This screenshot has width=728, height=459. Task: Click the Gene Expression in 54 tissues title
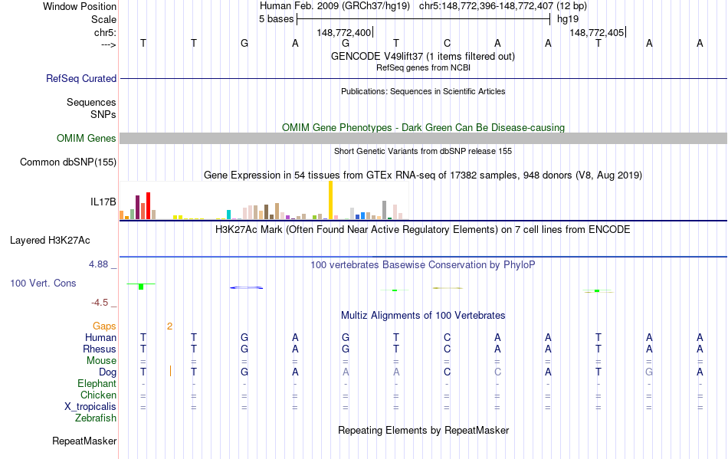(x=423, y=175)
